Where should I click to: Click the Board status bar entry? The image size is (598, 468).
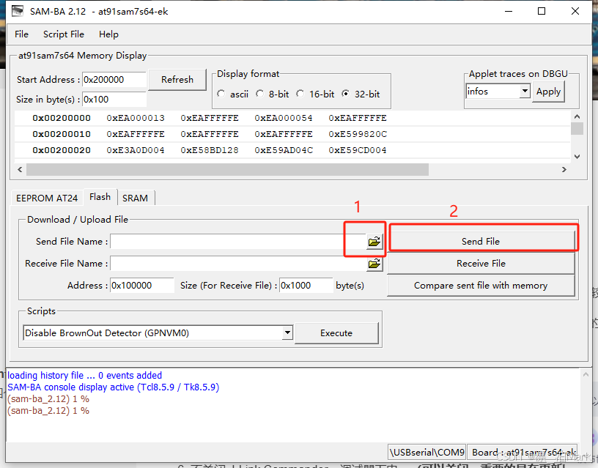(x=523, y=453)
